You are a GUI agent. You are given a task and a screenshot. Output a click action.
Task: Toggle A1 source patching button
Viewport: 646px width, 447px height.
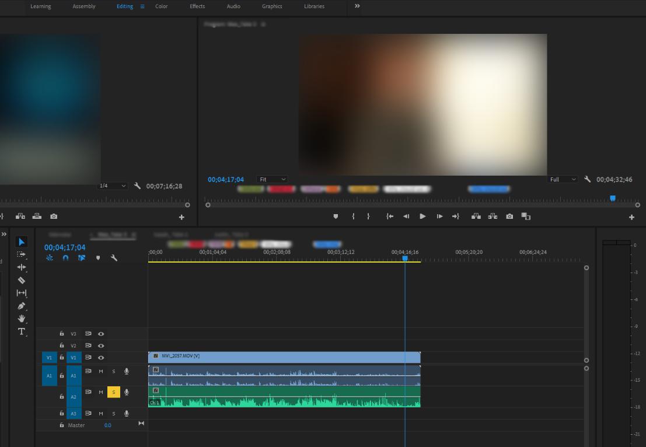[49, 376]
